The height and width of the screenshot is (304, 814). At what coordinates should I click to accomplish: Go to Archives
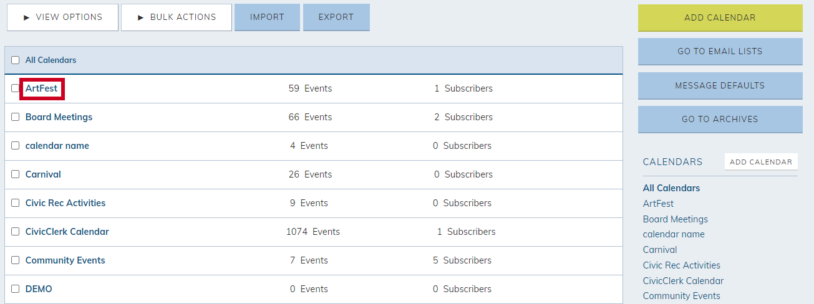pos(720,120)
